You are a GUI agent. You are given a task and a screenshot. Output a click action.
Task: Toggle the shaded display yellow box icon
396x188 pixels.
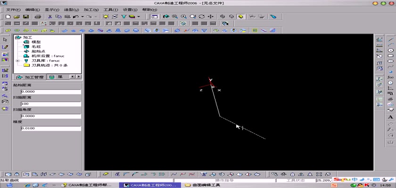tap(240, 16)
